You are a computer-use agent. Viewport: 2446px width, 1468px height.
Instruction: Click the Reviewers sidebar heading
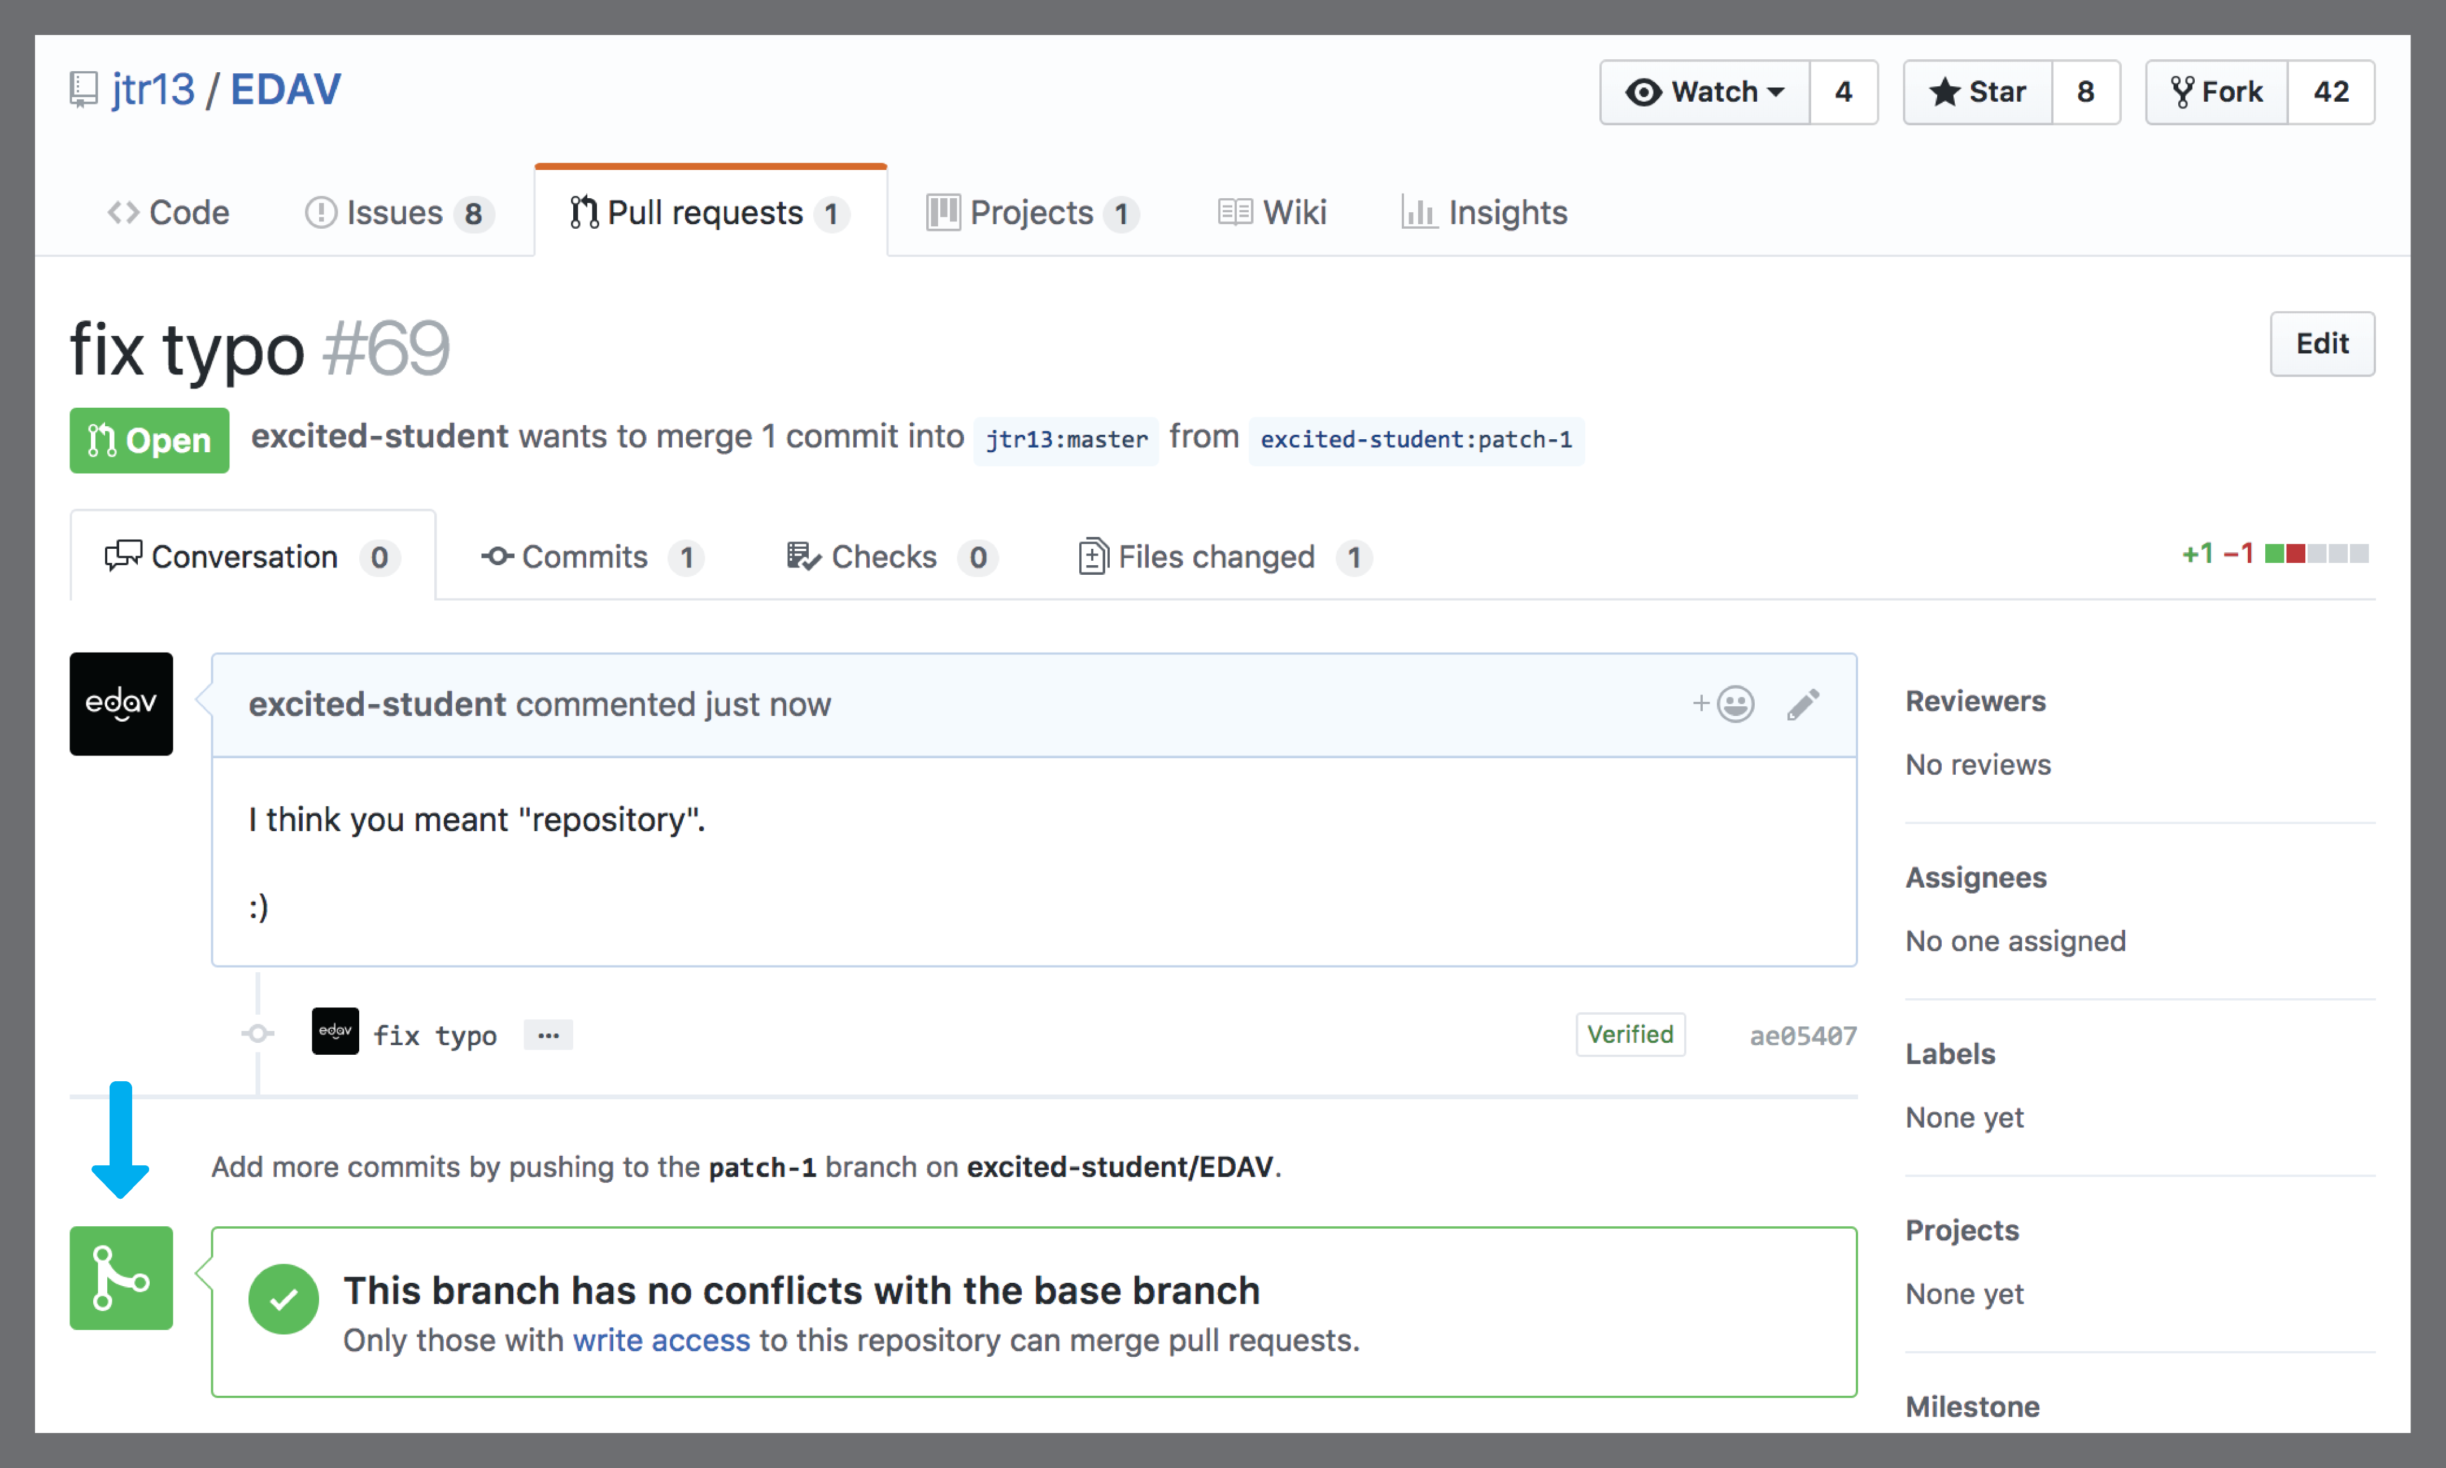click(x=1976, y=701)
